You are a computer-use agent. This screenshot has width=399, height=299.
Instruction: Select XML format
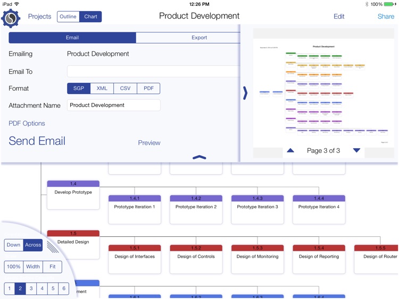102,88
